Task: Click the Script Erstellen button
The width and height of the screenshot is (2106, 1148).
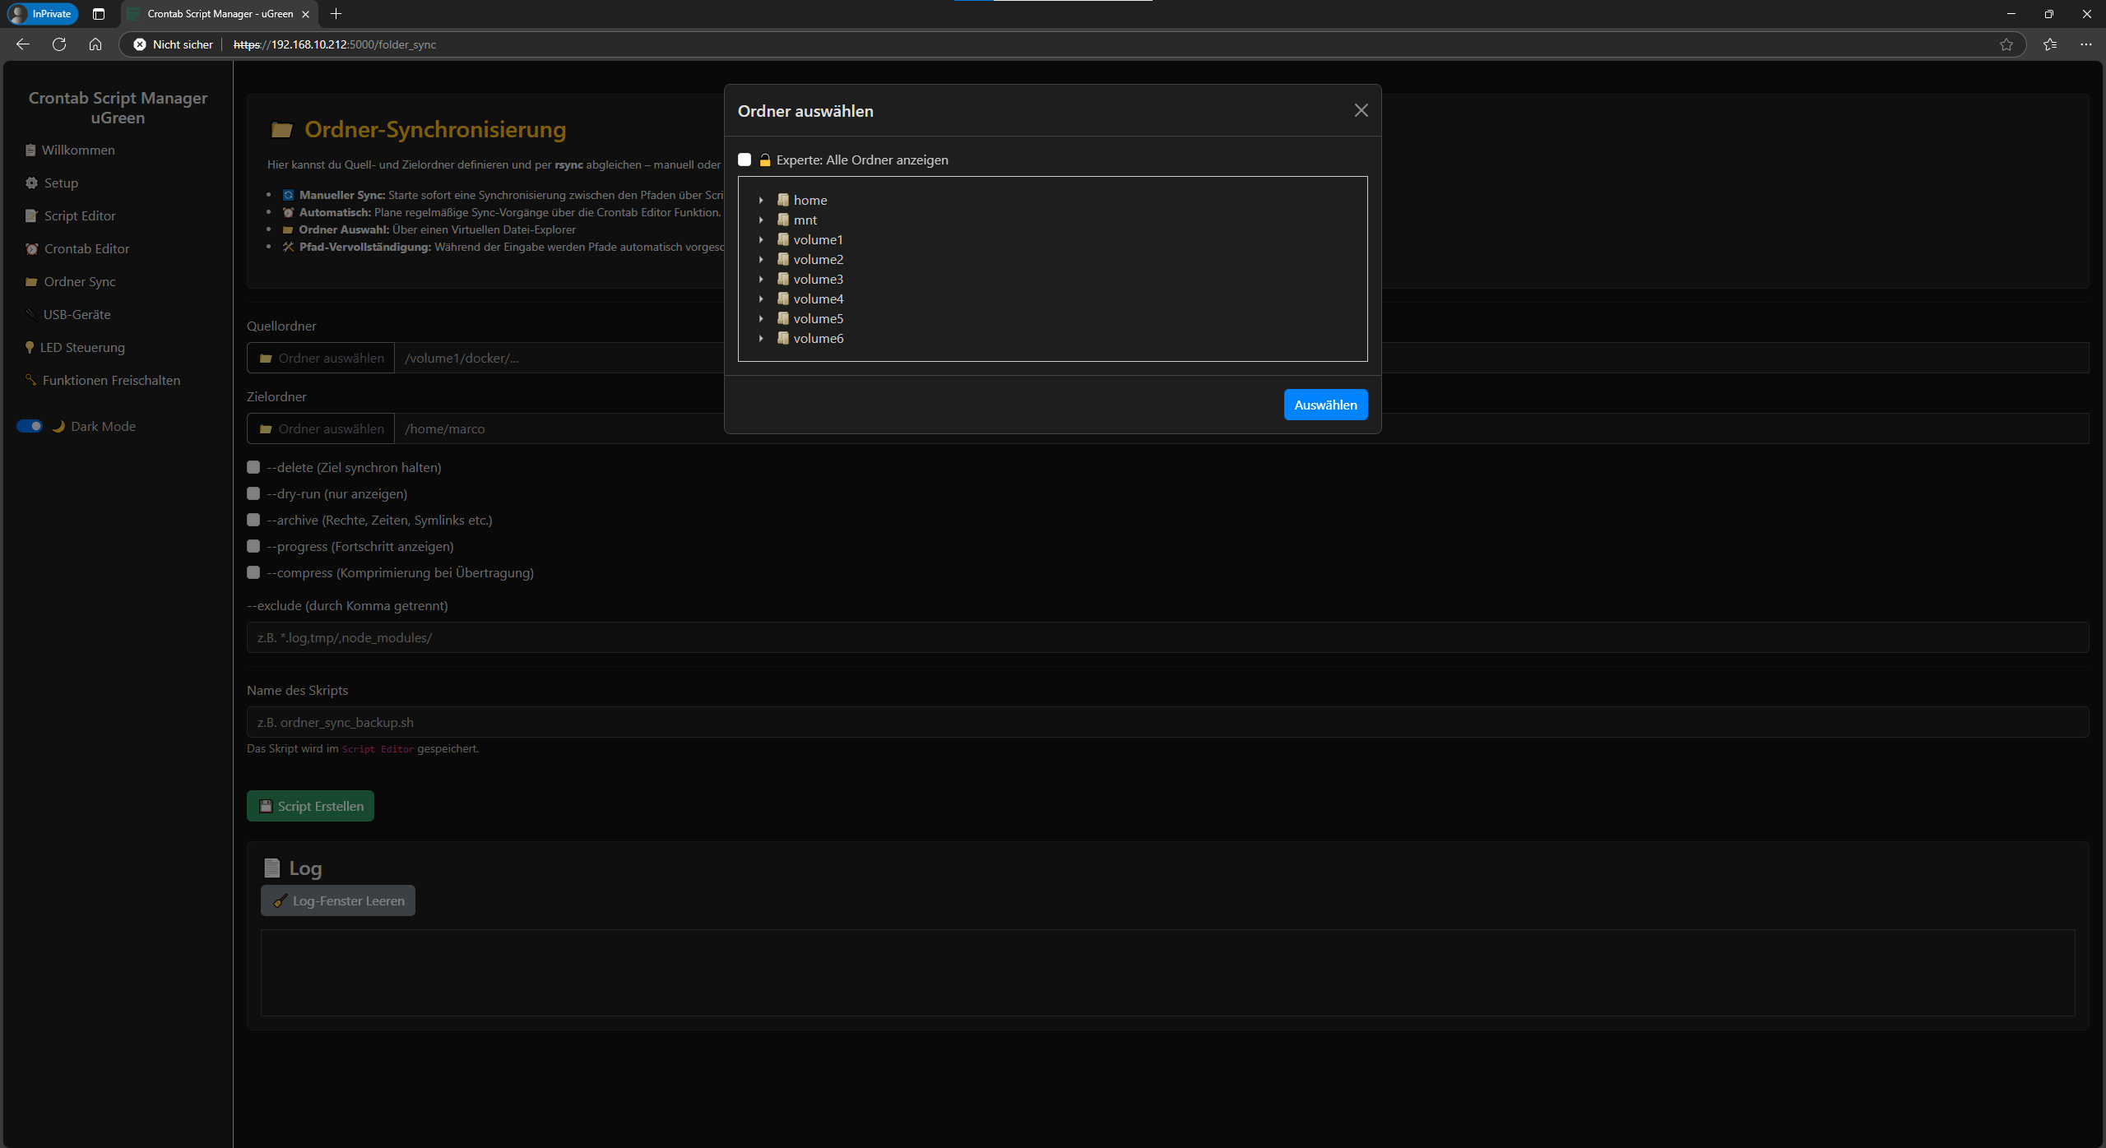Action: (310, 806)
